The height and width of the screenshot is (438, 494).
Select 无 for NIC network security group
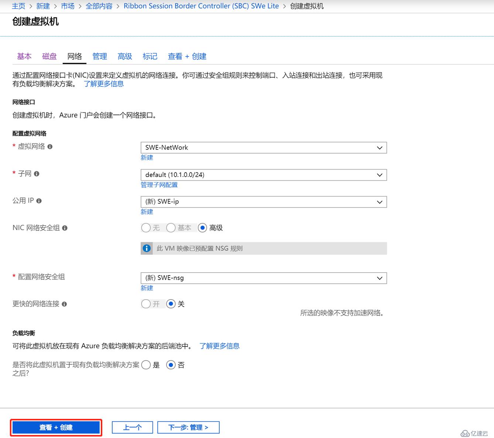tap(146, 228)
